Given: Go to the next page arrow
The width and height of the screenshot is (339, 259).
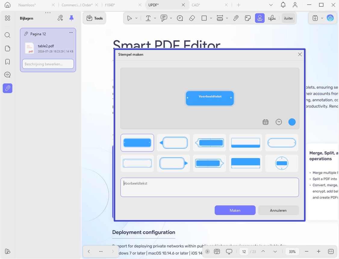Looking at the screenshot, I should [275, 251].
